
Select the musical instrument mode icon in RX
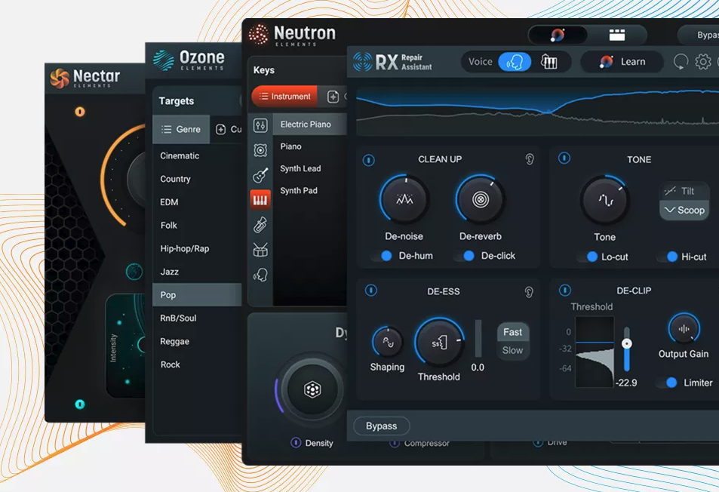click(549, 62)
